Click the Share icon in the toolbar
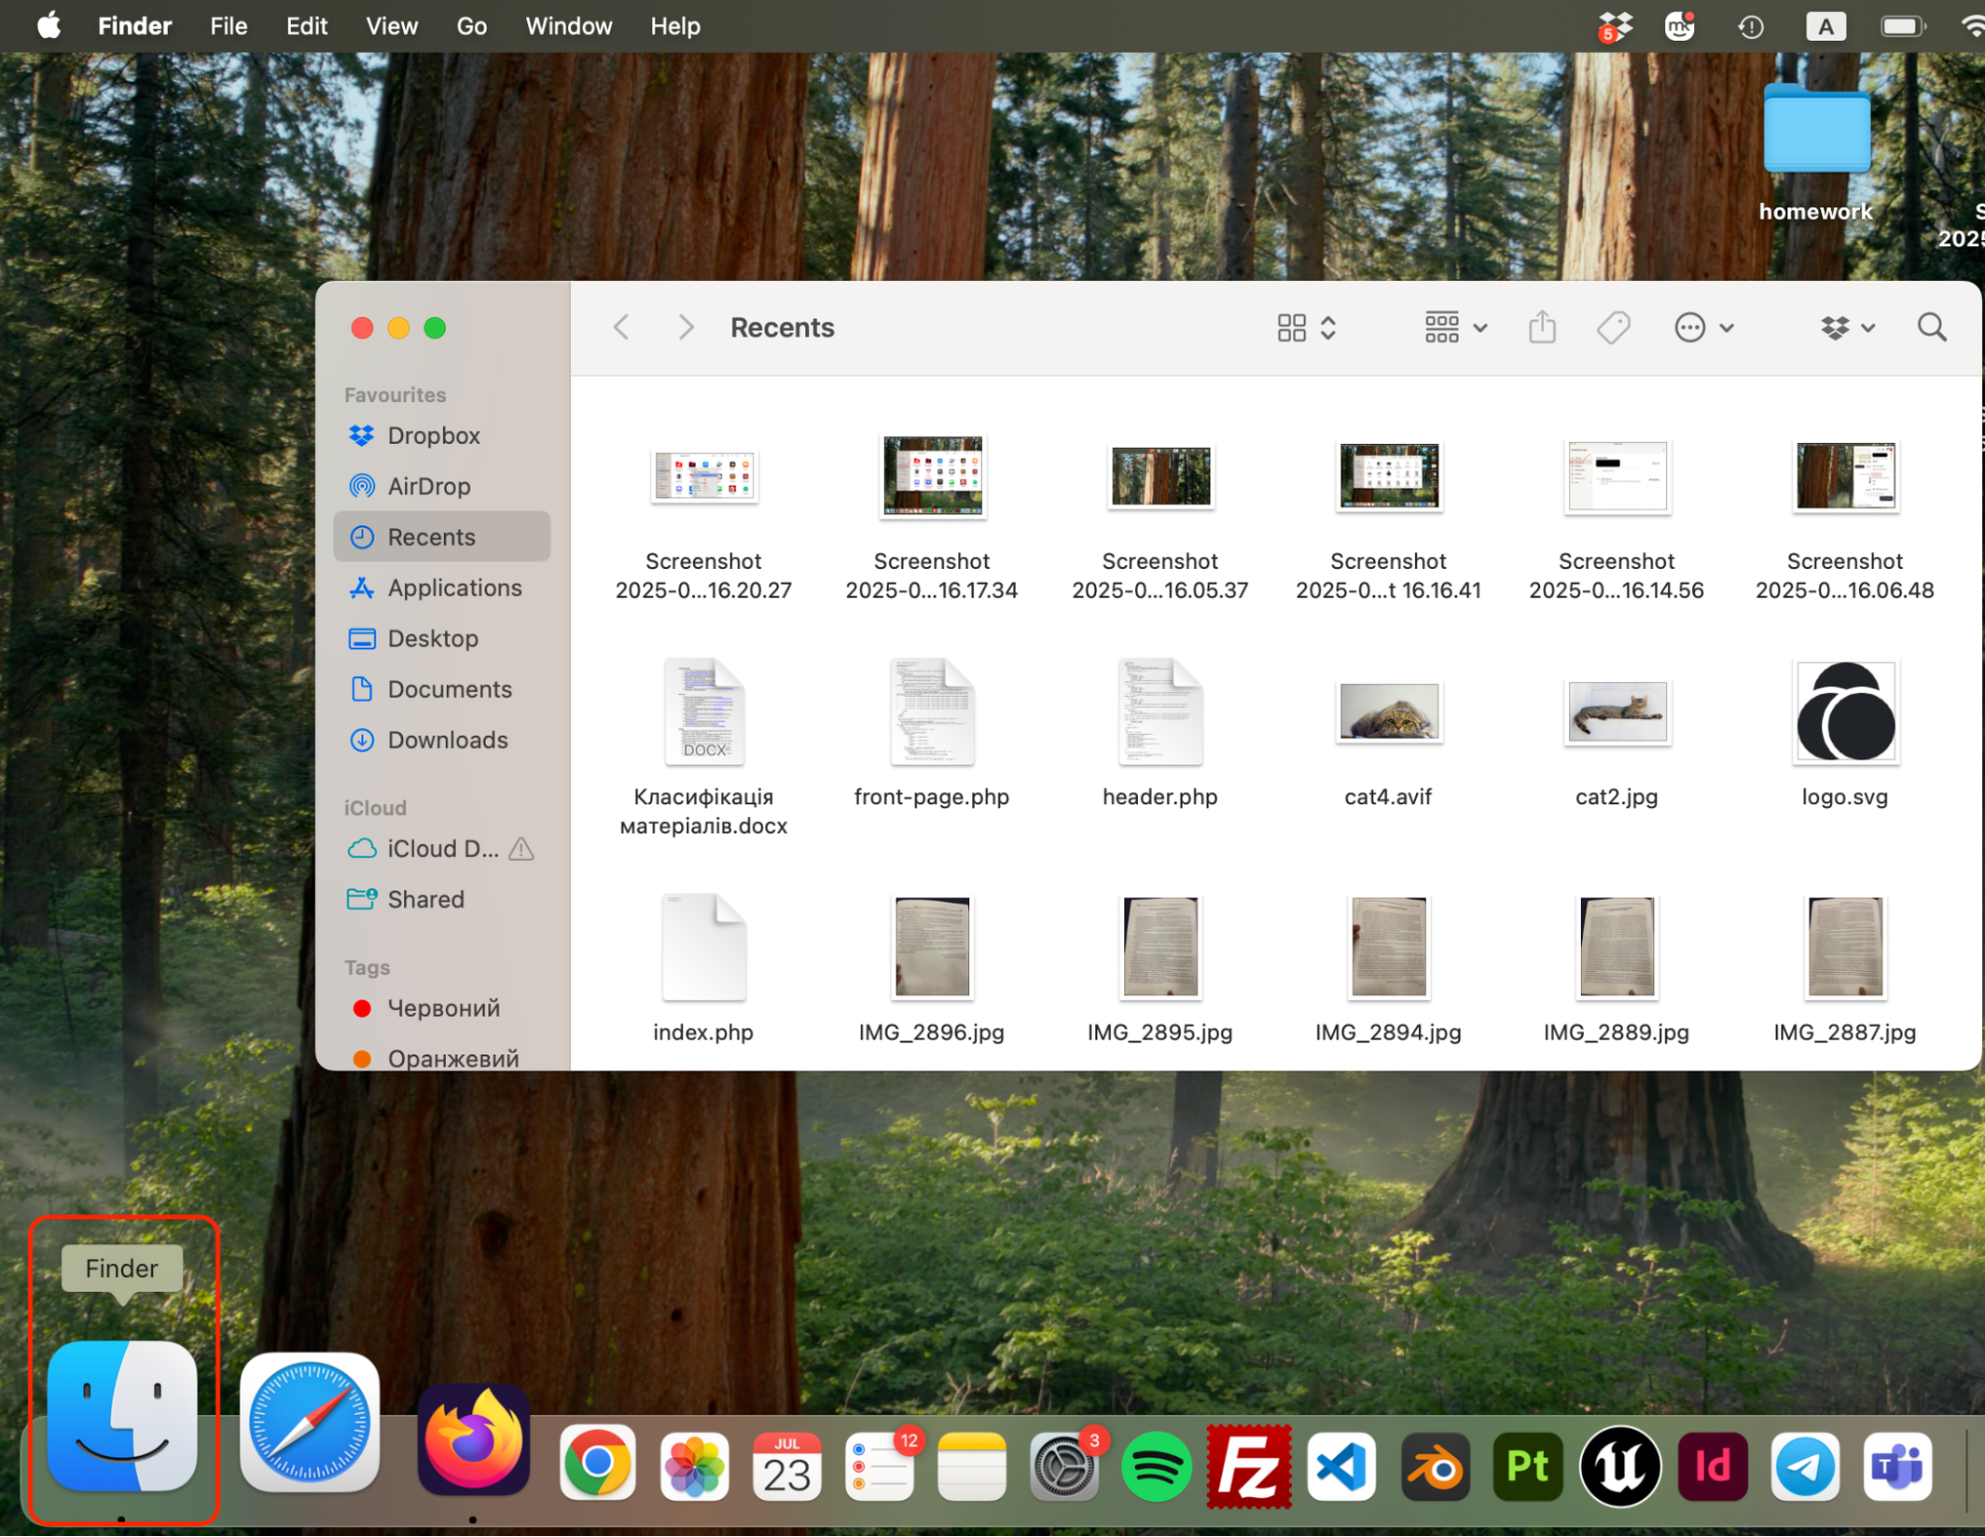Image resolution: width=1985 pixels, height=1537 pixels. pos(1541,327)
